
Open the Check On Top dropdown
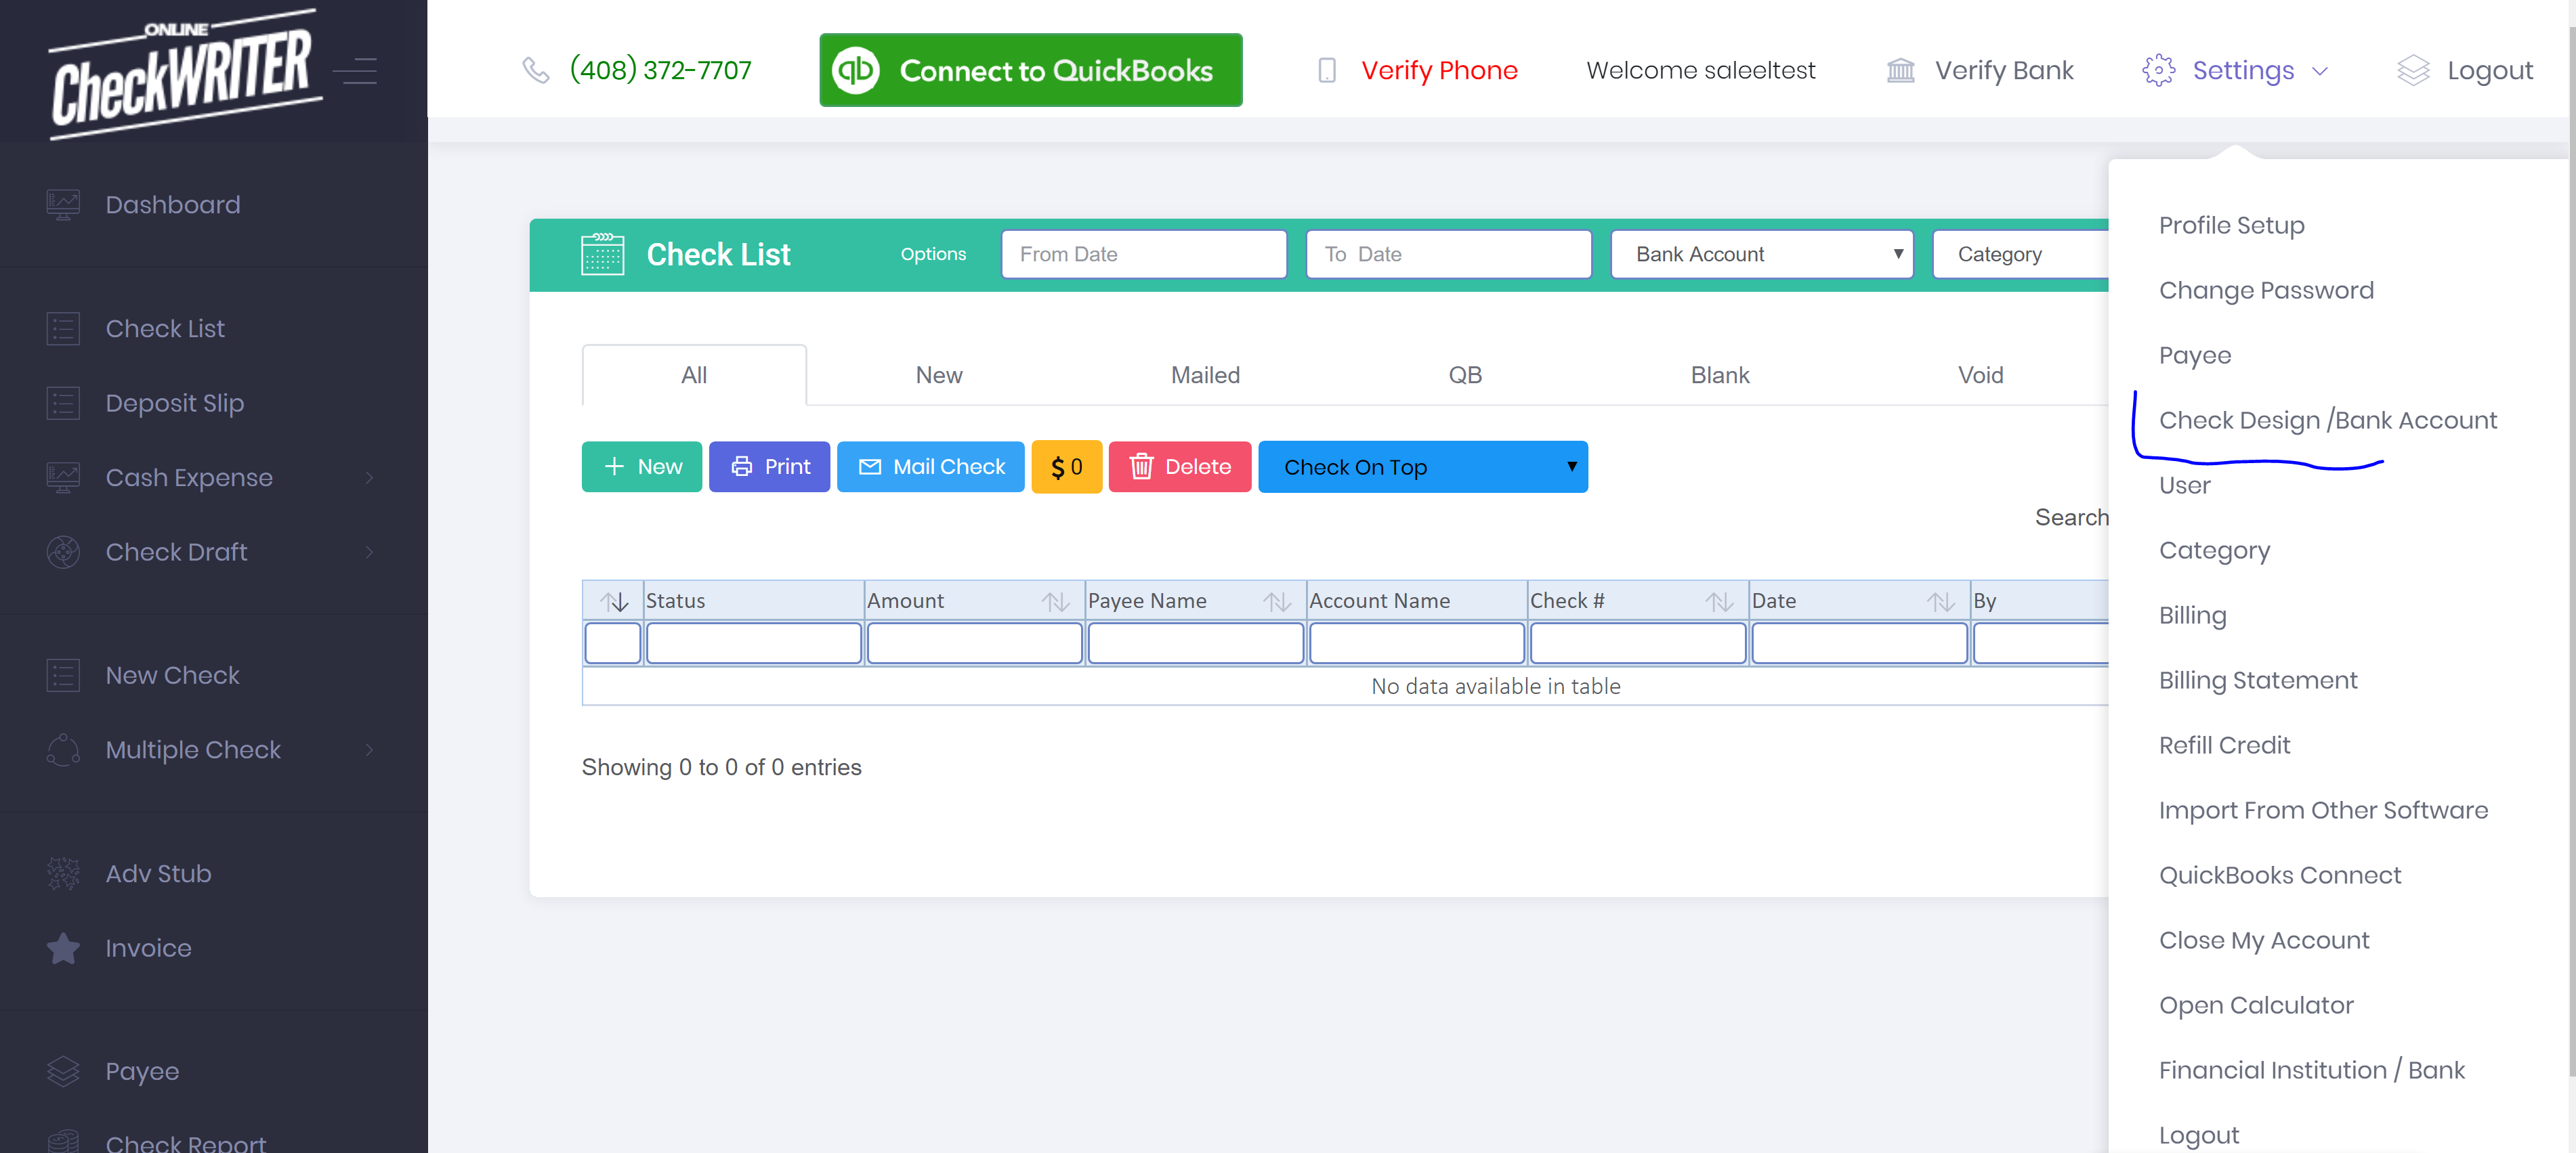coord(1422,468)
